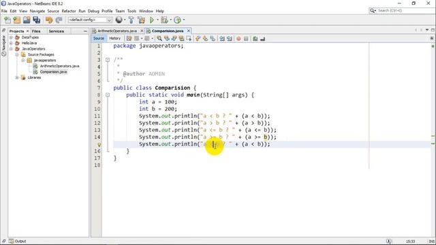
Task: Click the Uncomment icon in editor toolbar
Action: (x=262, y=39)
